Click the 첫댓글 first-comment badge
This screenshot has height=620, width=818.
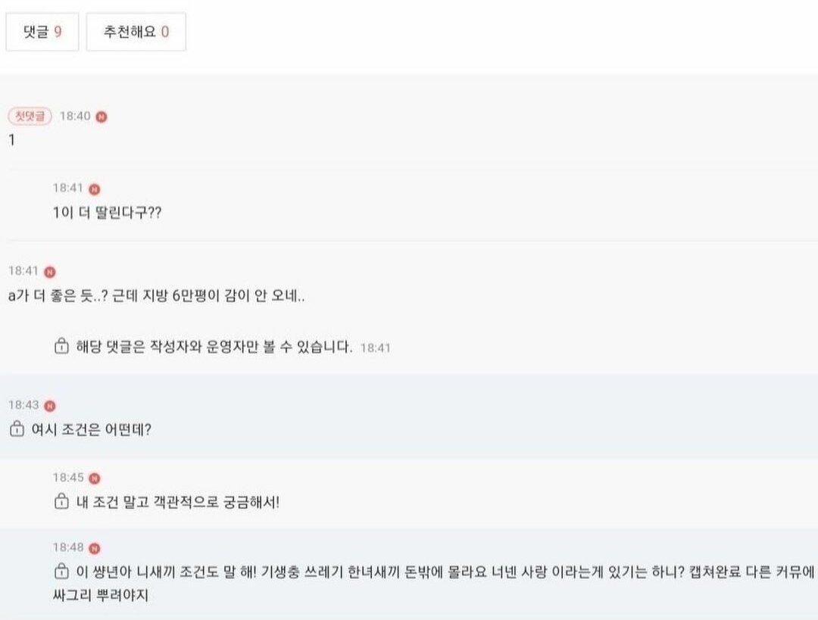pos(30,117)
